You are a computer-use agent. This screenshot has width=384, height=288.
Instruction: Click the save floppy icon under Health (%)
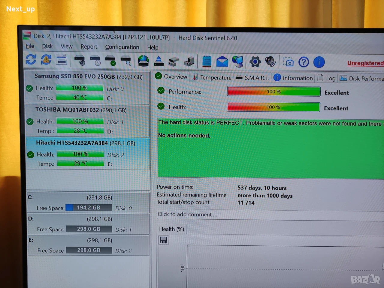(x=164, y=240)
